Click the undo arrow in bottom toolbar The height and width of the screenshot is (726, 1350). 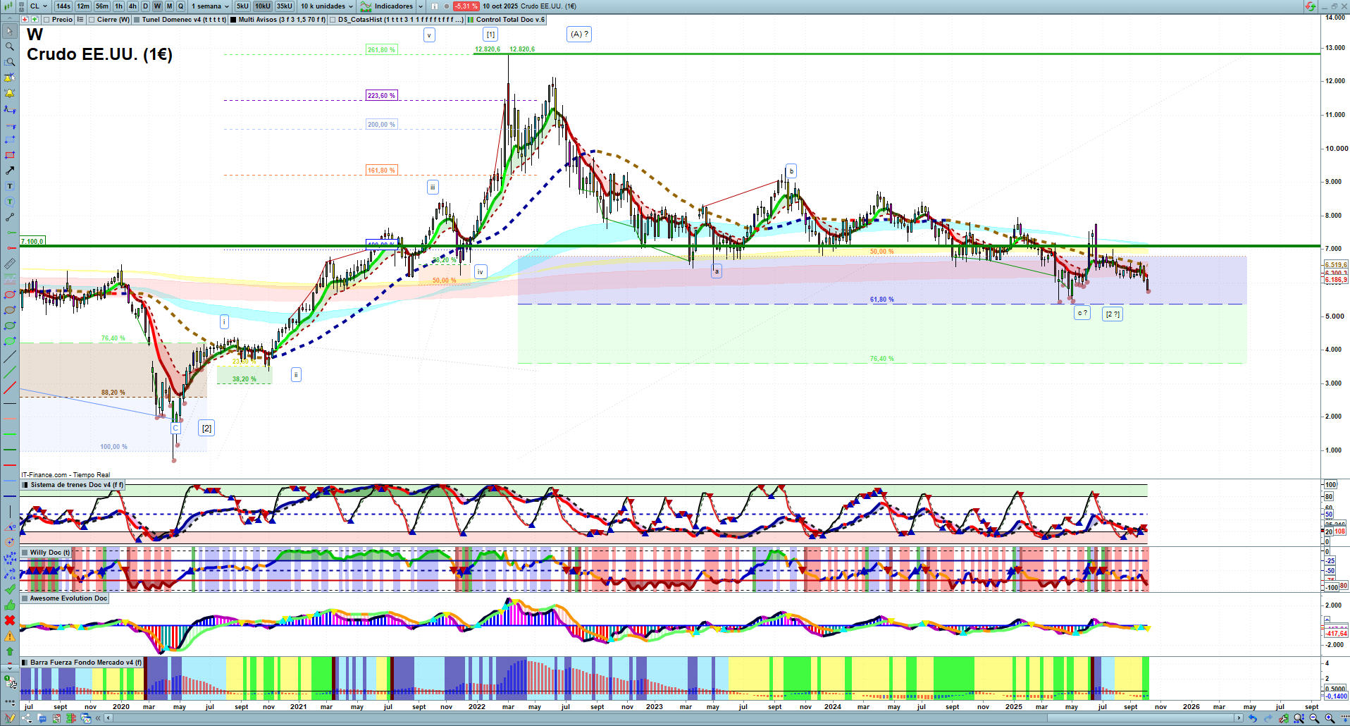pos(1253,718)
